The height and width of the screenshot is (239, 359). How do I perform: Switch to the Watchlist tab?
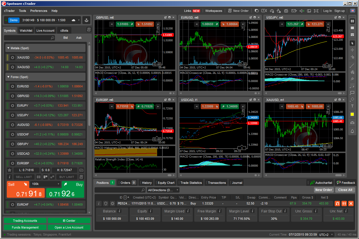26,31
